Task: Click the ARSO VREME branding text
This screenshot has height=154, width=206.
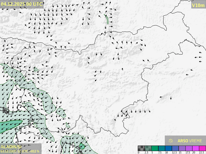Action: pos(190,141)
